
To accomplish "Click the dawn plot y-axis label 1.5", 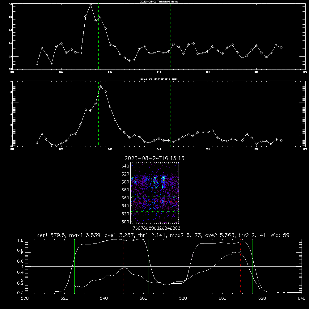I will coord(10,30).
